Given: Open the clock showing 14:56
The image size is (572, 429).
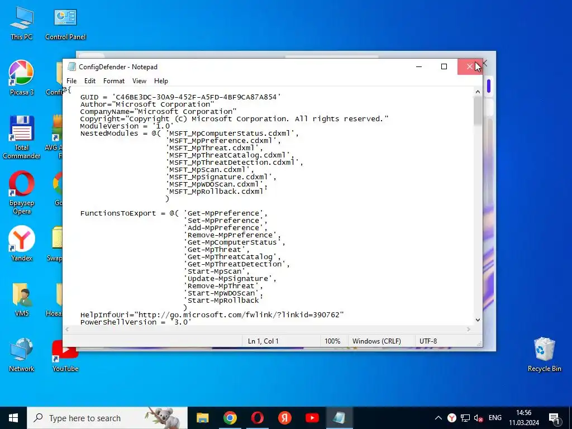Looking at the screenshot, I should (x=524, y=418).
